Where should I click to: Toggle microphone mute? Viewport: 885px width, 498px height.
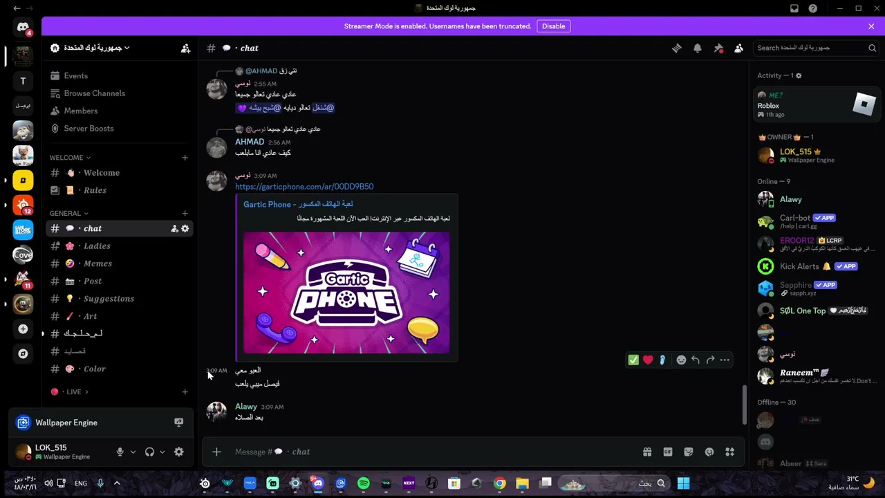click(x=120, y=452)
